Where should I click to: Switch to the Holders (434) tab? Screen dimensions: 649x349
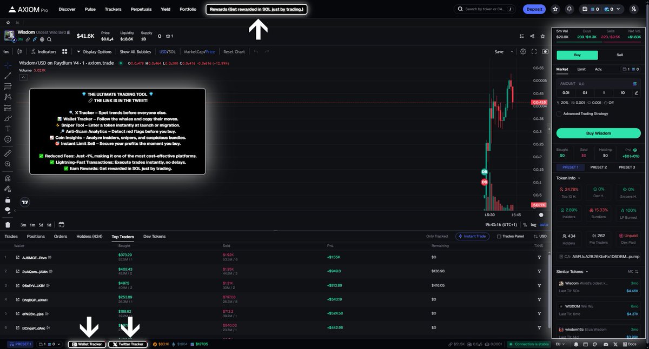tap(89, 237)
